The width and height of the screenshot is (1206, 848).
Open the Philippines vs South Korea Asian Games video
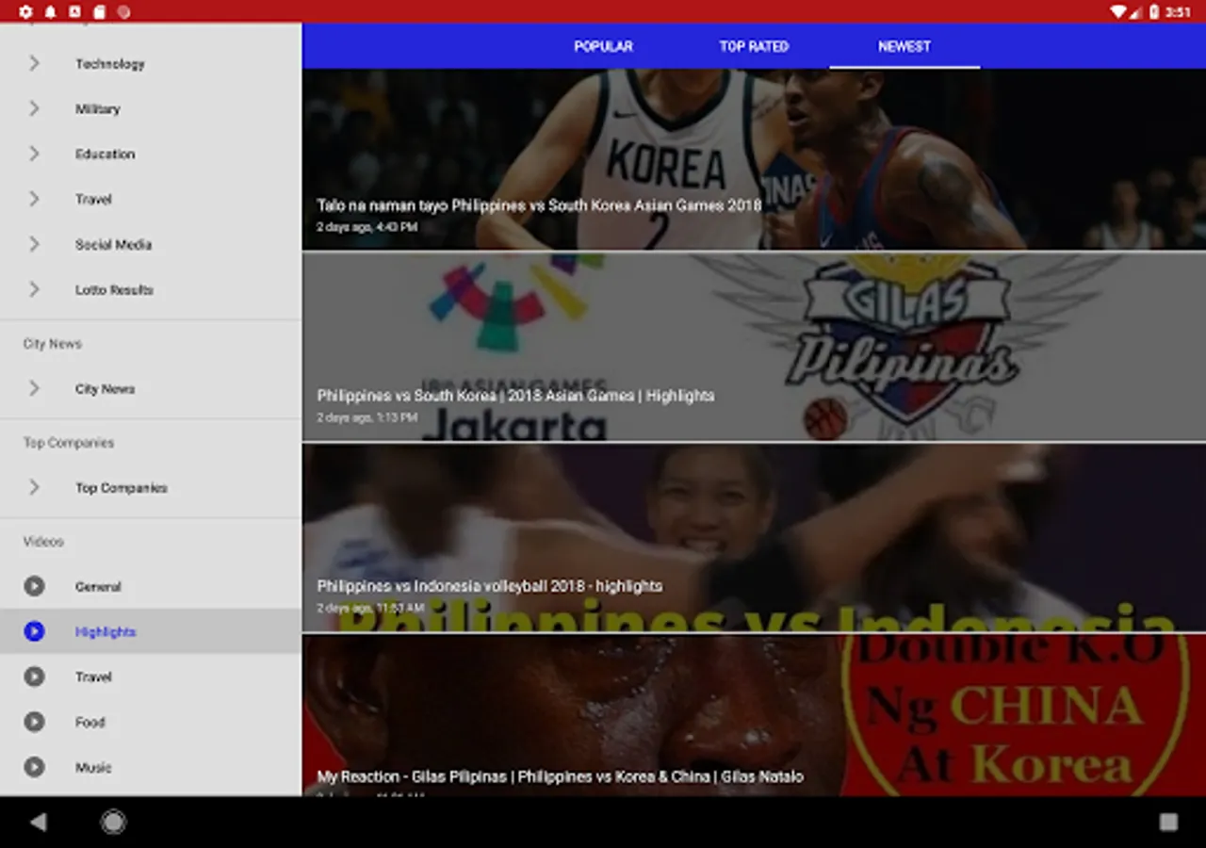[754, 159]
